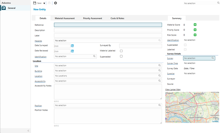Open the Date Reviewed calendar picker
Image resolution: width=221 pixels, height=133 pixels.
pyautogui.click(x=72, y=51)
